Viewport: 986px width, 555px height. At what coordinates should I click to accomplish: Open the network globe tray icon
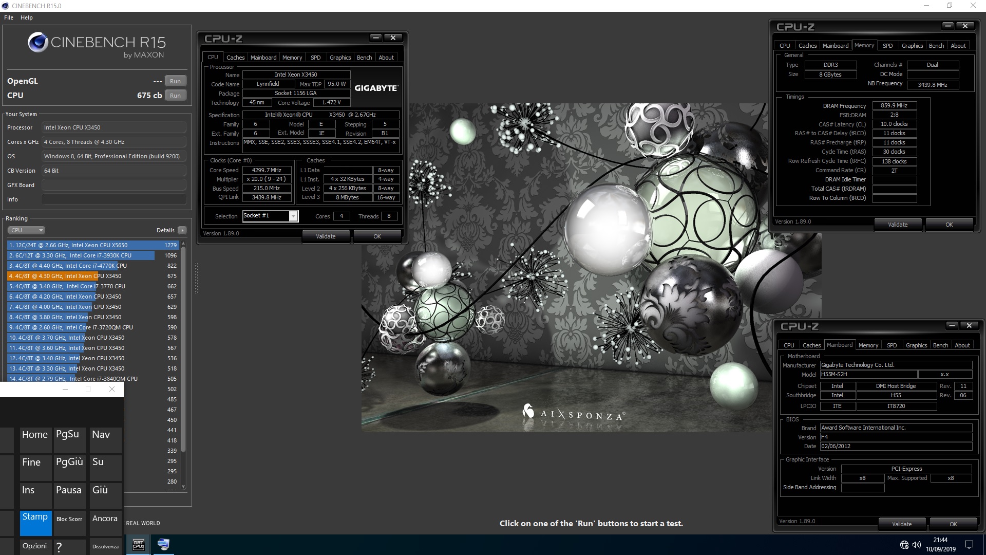pos(904,545)
